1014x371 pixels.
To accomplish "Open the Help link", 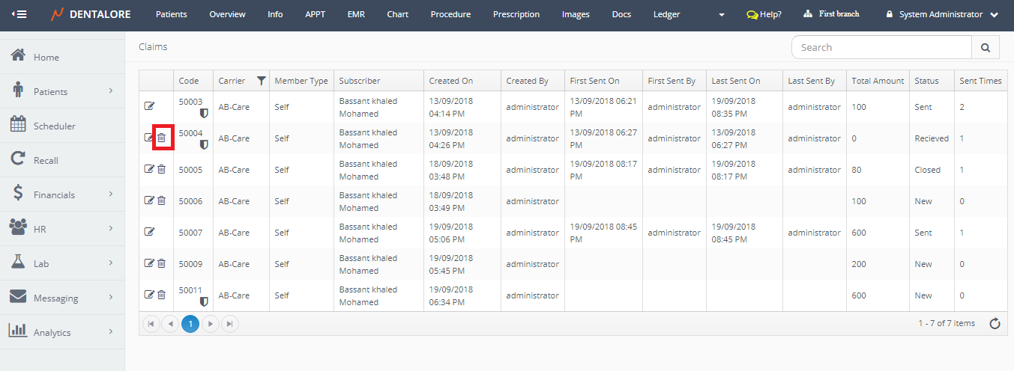I will pos(764,14).
